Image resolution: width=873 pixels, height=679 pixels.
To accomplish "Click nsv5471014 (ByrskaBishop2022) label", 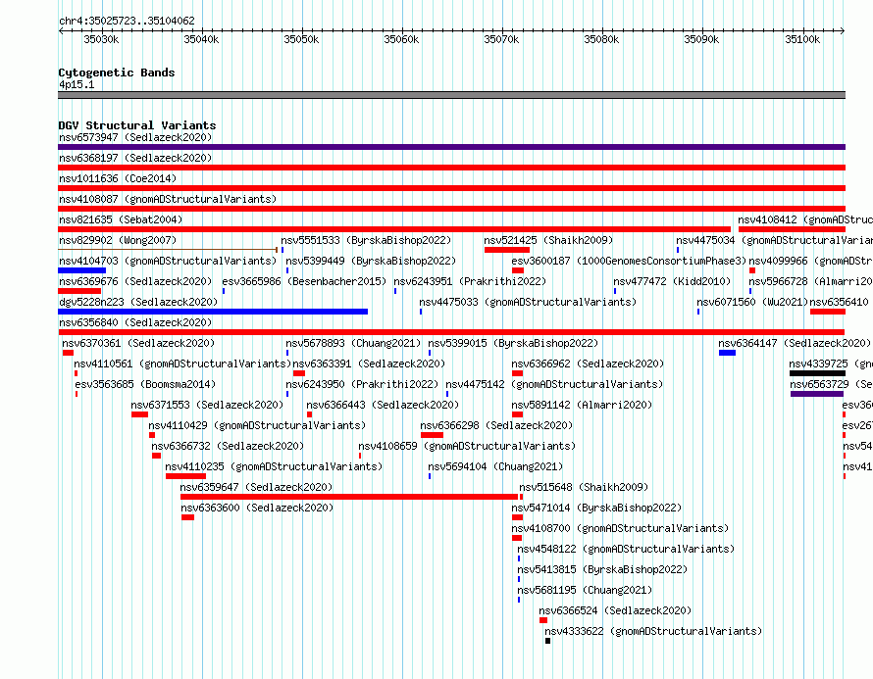I will click(x=596, y=508).
